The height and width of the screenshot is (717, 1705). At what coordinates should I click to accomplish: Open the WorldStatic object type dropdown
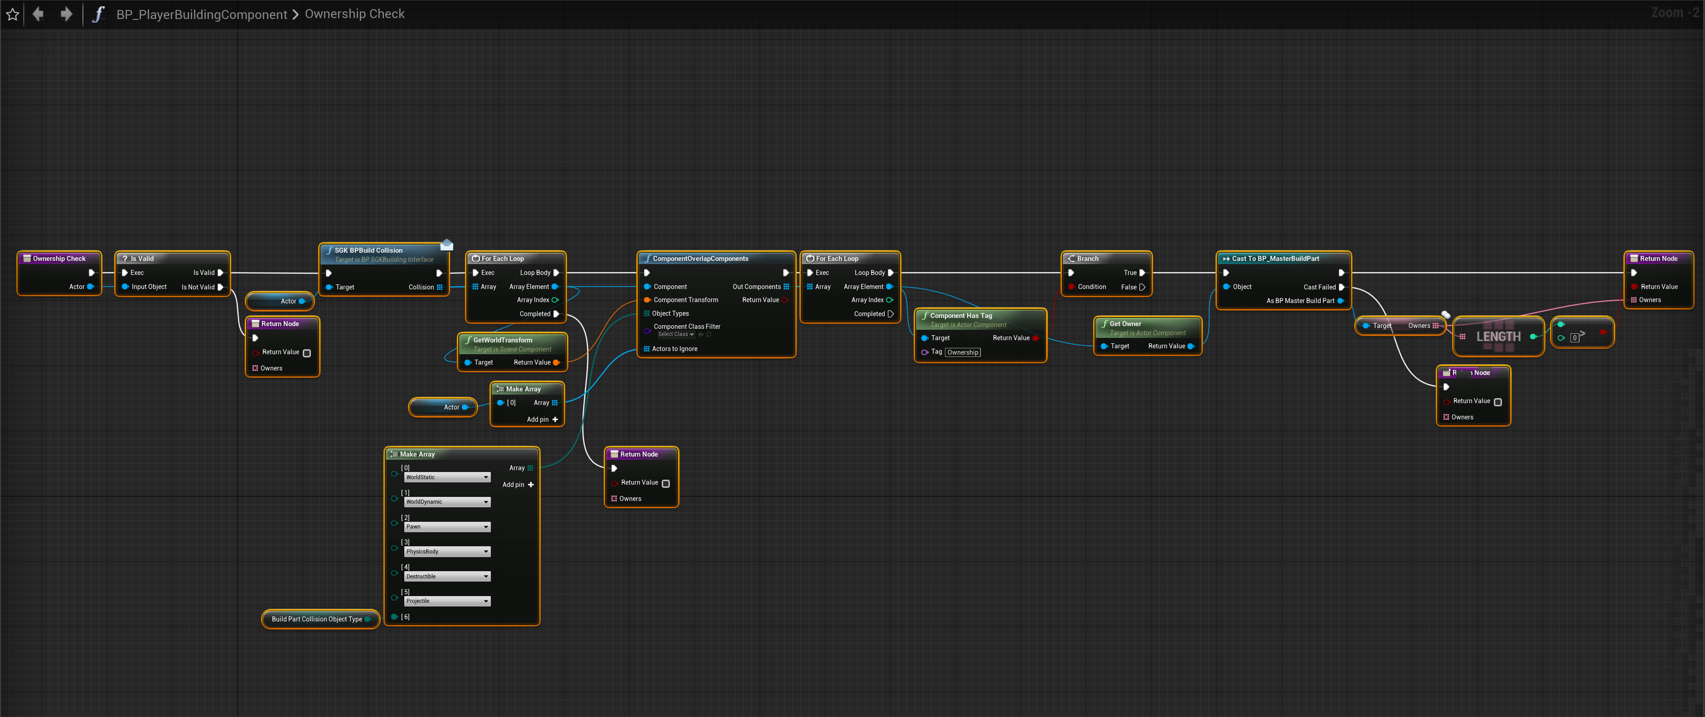pyautogui.click(x=447, y=477)
